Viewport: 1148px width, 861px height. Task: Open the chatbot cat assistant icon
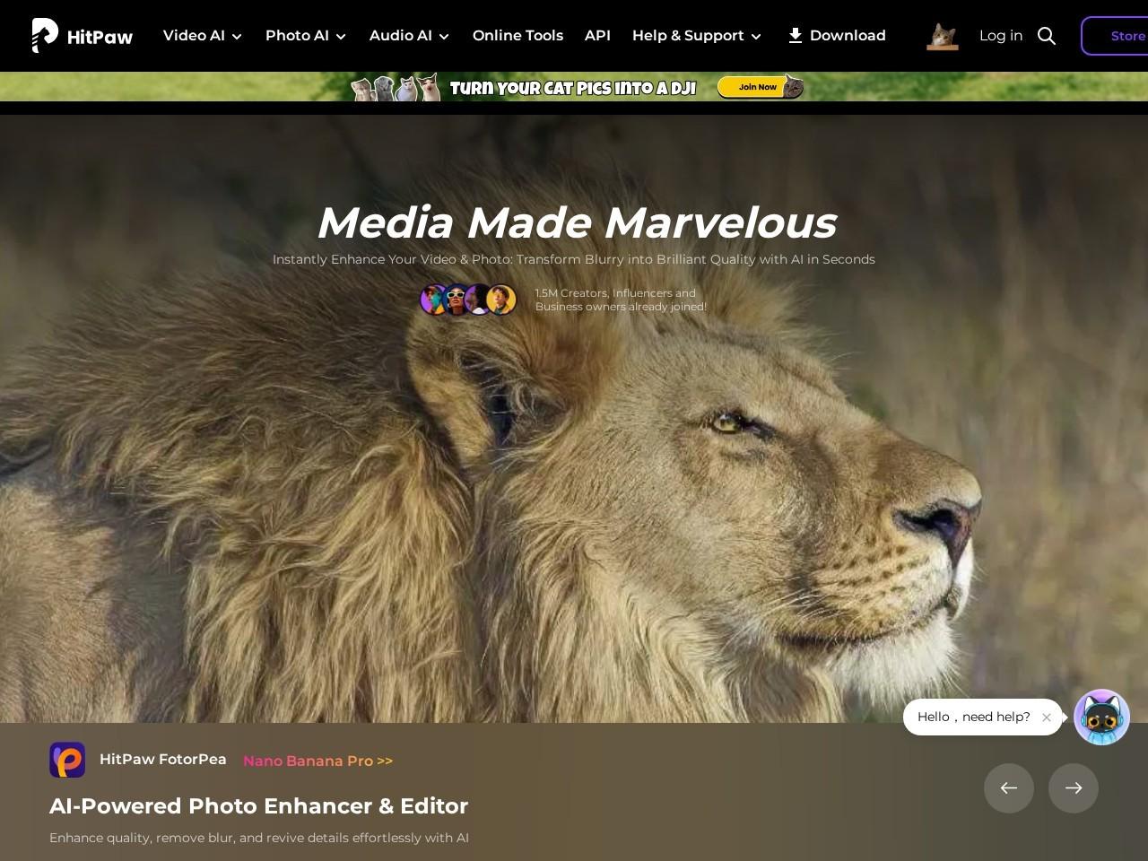pos(1101,717)
